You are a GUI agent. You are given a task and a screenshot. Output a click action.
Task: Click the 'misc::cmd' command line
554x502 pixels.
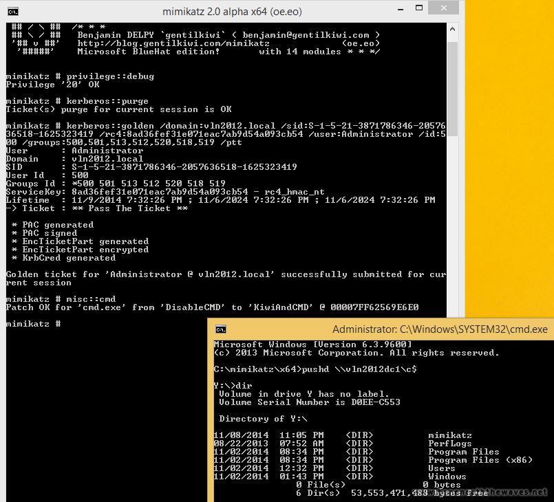[x=61, y=299]
